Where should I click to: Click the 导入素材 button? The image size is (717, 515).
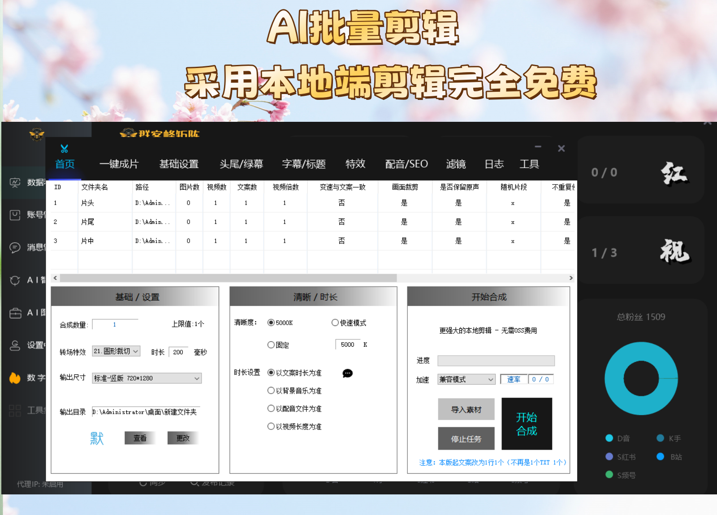coord(466,409)
